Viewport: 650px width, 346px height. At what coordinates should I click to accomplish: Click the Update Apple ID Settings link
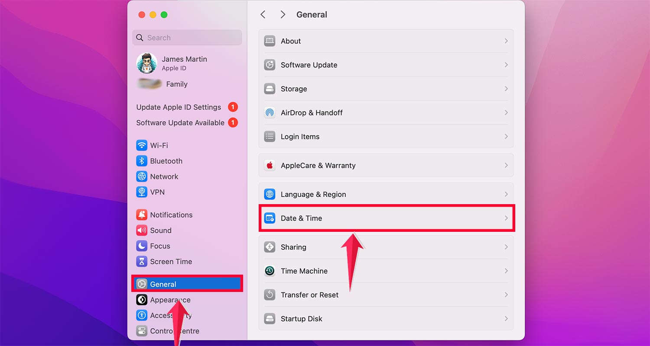point(178,107)
